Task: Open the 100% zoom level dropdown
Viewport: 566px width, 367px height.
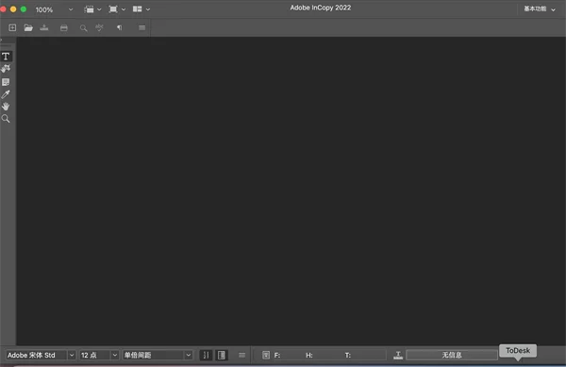Action: (x=71, y=9)
